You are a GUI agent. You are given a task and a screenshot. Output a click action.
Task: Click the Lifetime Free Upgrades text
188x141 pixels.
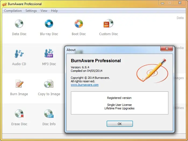coord(120,108)
